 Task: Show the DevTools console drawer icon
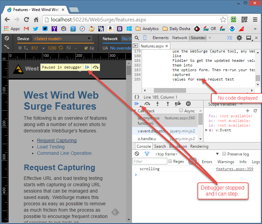(x=230, y=38)
